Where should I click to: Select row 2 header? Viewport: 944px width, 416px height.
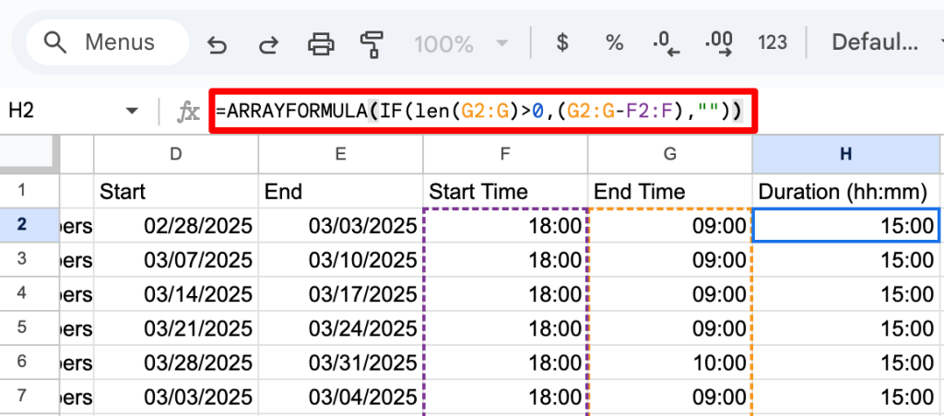tap(29, 225)
